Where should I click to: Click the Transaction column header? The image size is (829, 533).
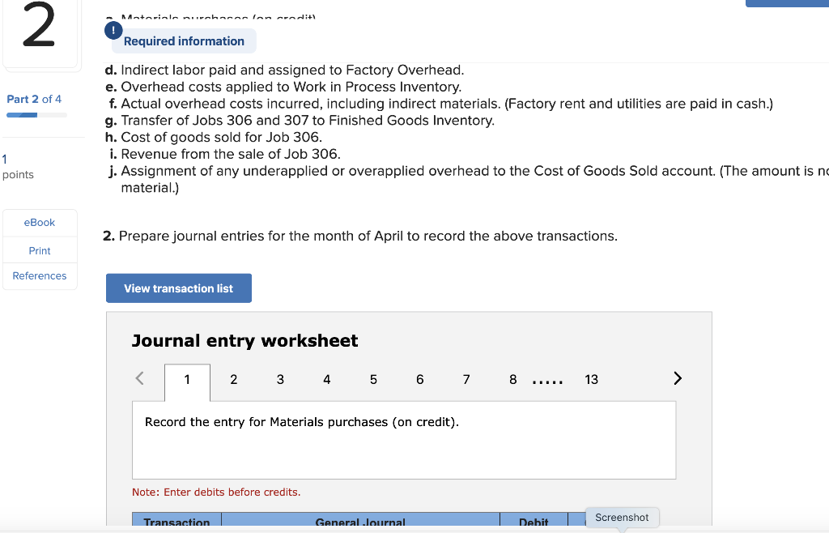pos(176,522)
